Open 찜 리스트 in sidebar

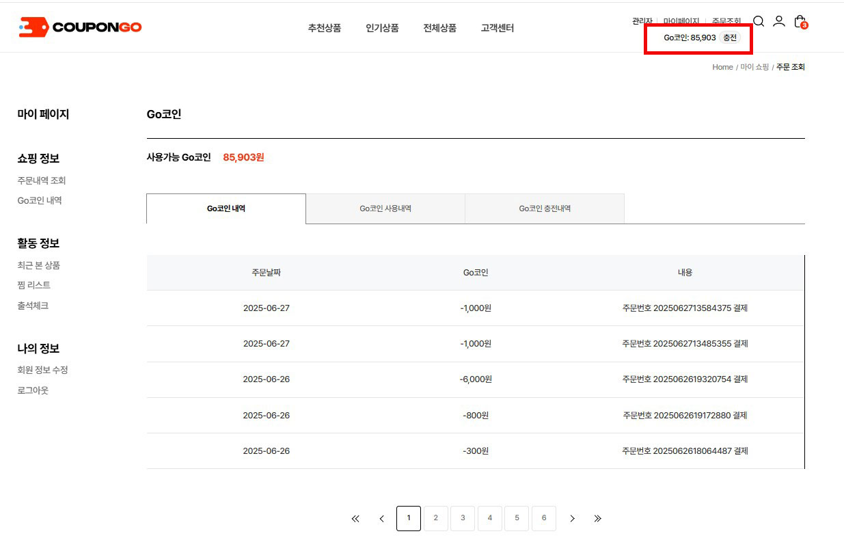point(34,285)
